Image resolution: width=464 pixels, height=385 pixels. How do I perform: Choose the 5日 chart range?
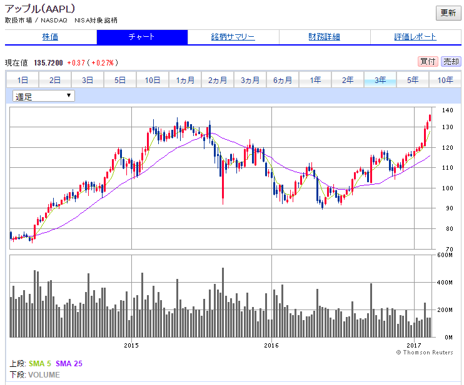pyautogui.click(x=120, y=80)
